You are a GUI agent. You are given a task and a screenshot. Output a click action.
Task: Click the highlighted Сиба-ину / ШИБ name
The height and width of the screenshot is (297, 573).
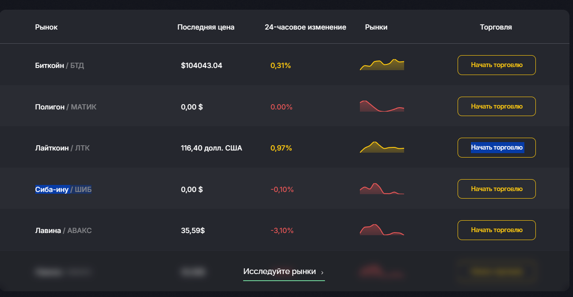(64, 189)
